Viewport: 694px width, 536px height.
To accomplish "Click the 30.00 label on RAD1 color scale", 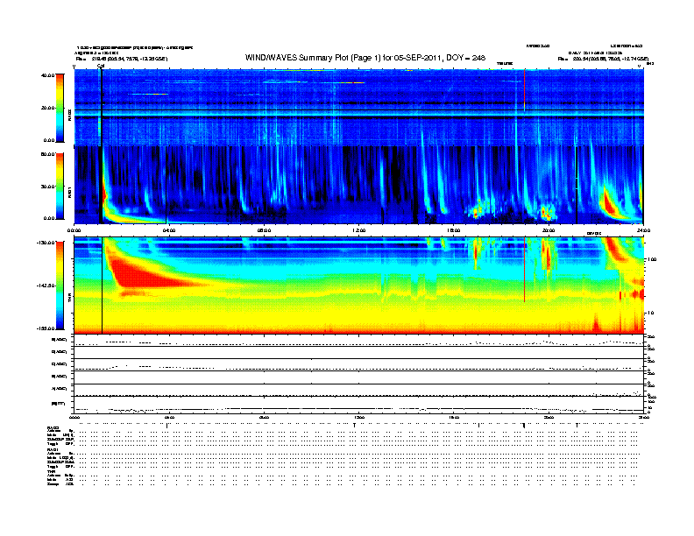I will click(x=47, y=187).
